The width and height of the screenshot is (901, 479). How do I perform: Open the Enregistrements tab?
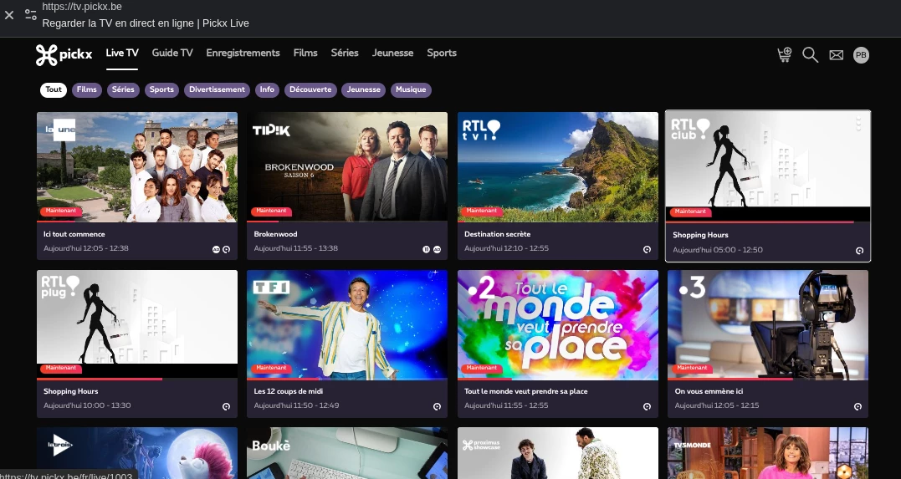point(243,53)
